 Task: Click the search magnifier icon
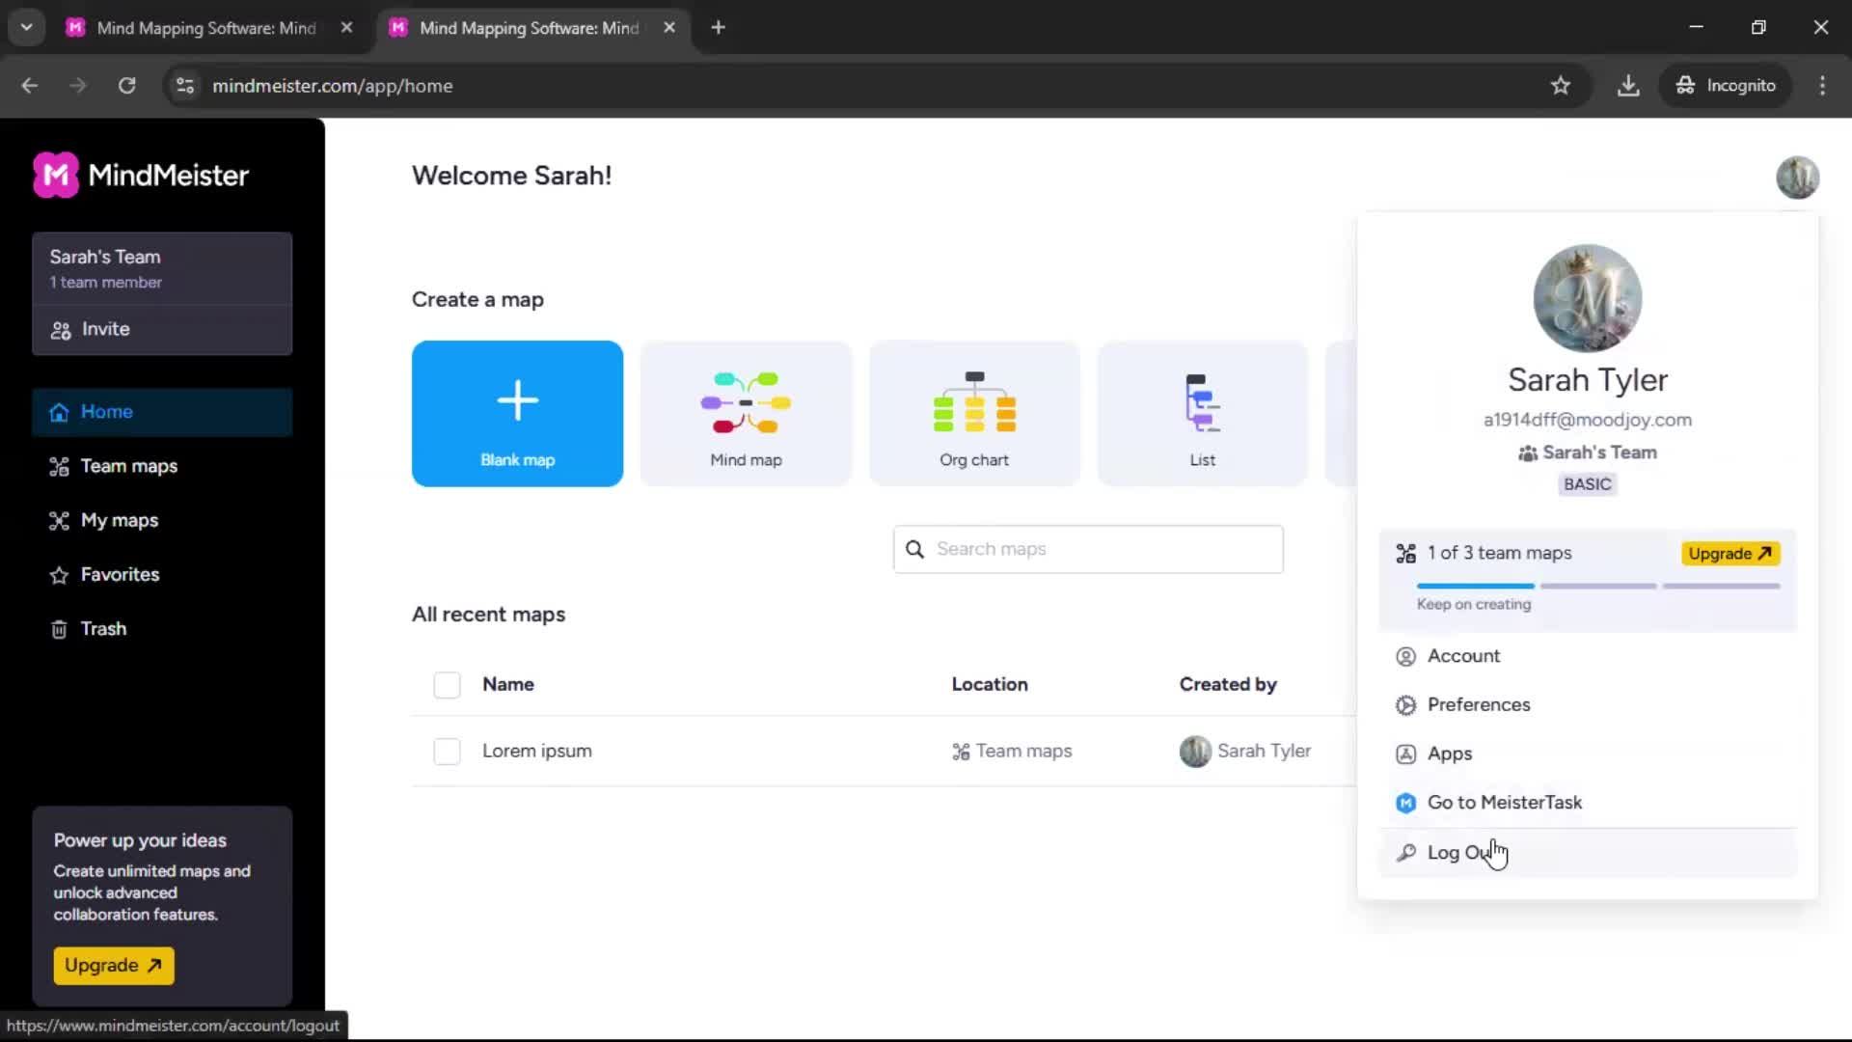[x=914, y=549]
